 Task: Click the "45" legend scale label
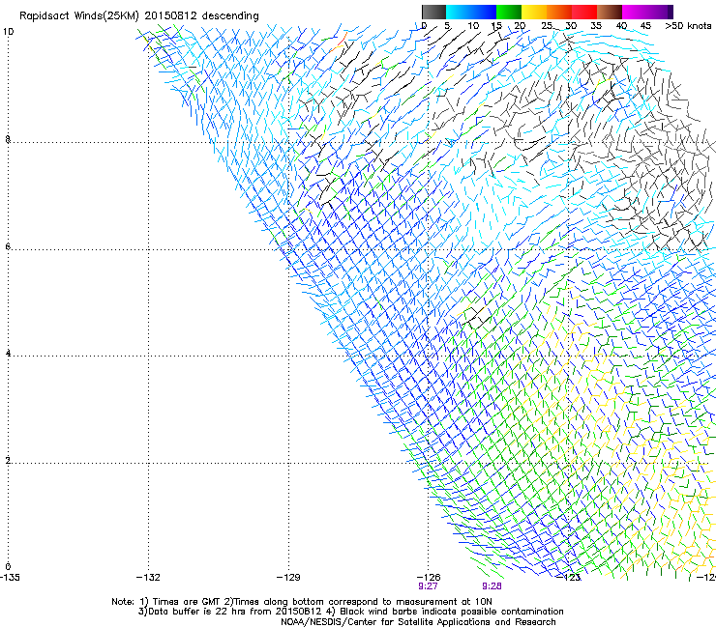coord(645,25)
